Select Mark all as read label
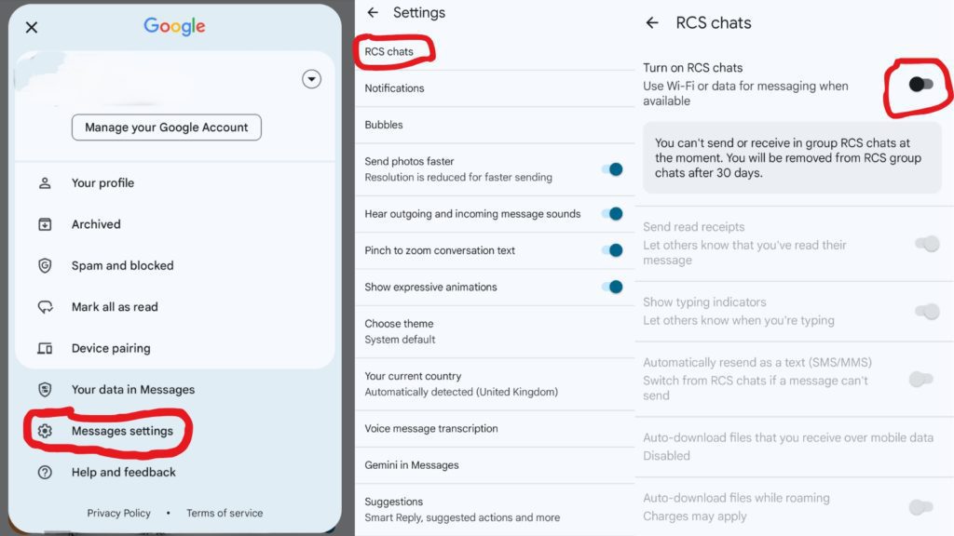 tap(115, 307)
